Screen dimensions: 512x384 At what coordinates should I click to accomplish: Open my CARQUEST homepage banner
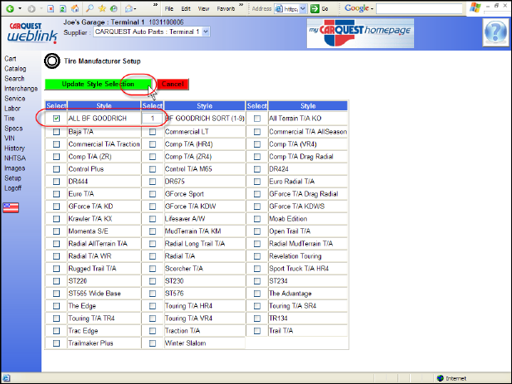[x=360, y=33]
